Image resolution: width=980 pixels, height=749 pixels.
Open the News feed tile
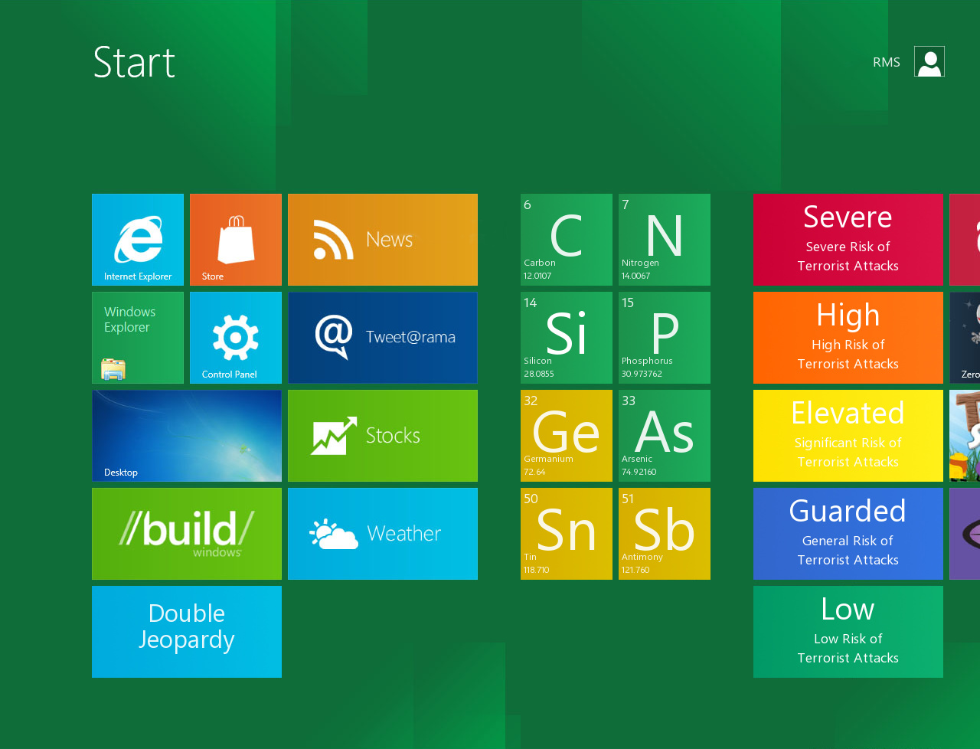pyautogui.click(x=383, y=240)
